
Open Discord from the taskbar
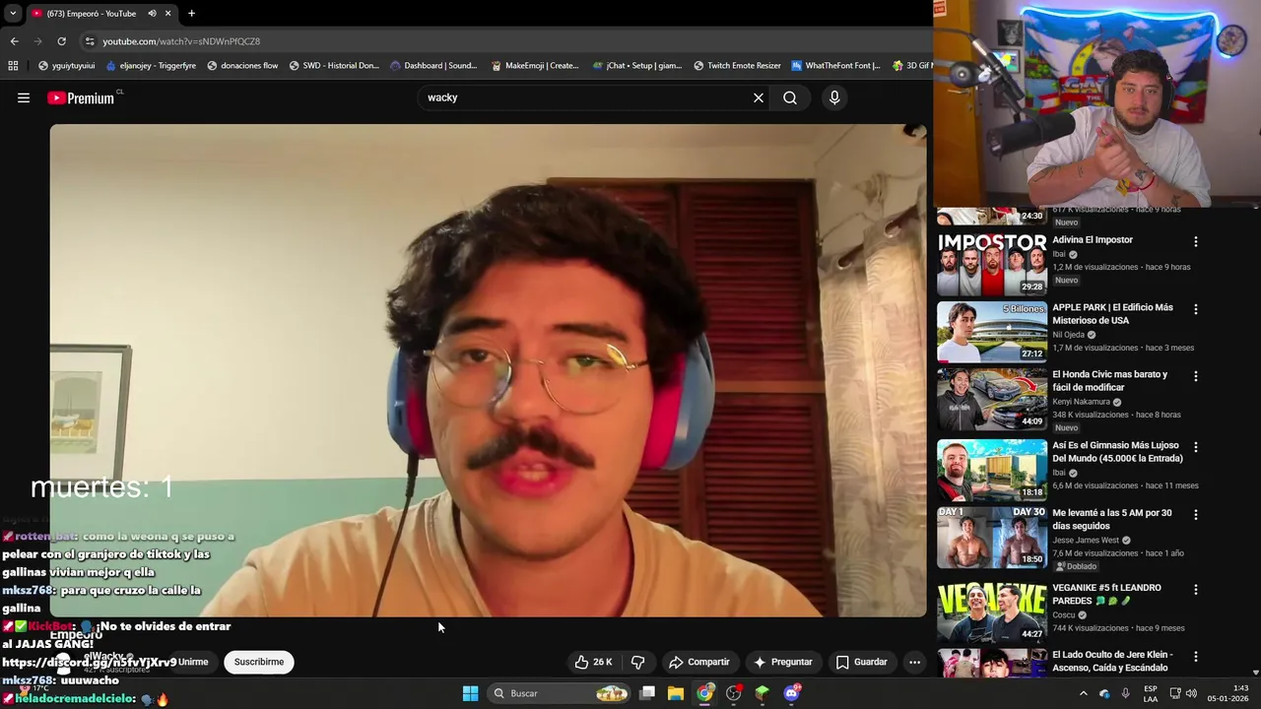click(x=791, y=693)
